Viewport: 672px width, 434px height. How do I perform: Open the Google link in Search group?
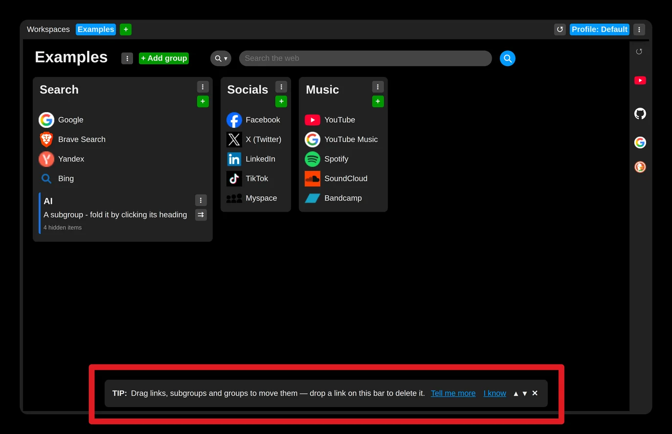pyautogui.click(x=61, y=120)
